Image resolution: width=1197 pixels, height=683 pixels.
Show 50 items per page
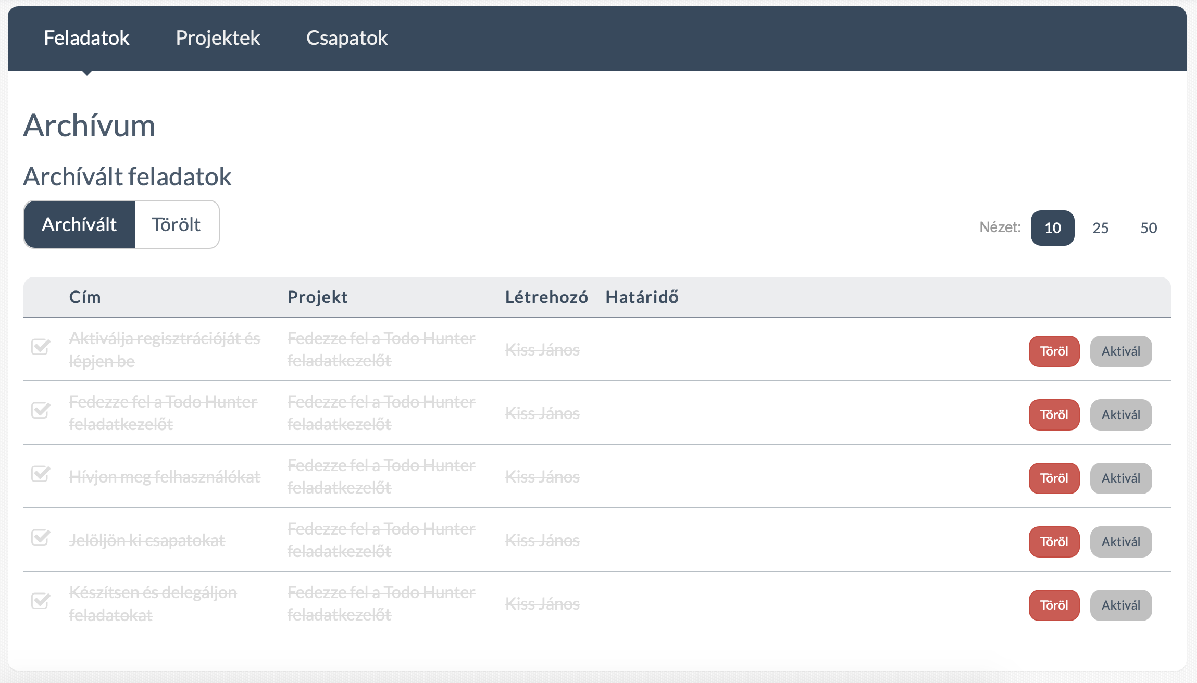[x=1148, y=227]
